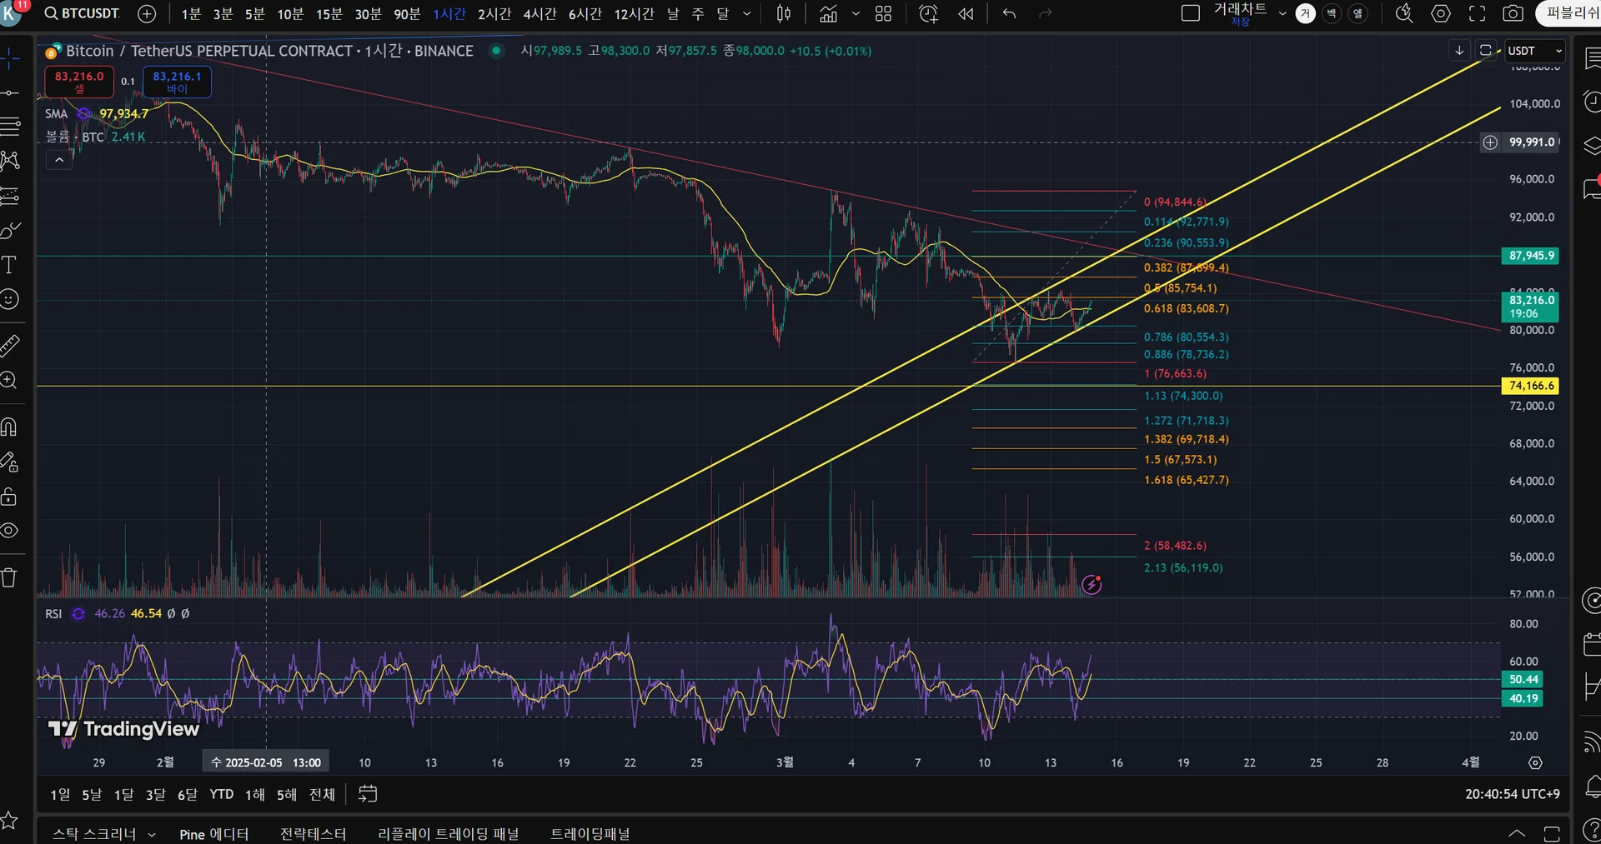Toggle the magnet mode tool
Screen dimensions: 1601x844
[9, 427]
